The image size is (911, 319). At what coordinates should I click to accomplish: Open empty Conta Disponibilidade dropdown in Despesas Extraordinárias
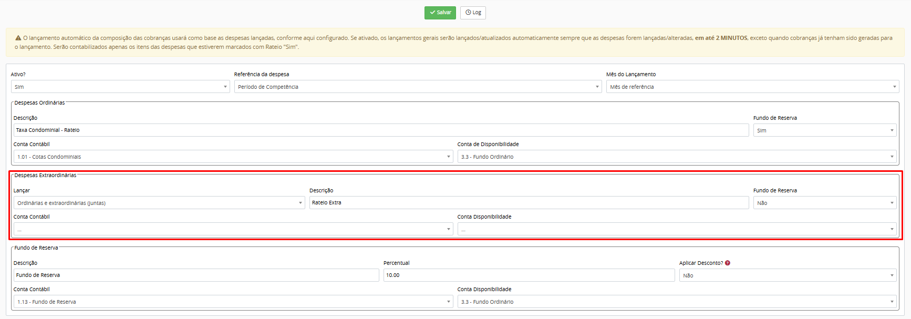click(x=677, y=229)
